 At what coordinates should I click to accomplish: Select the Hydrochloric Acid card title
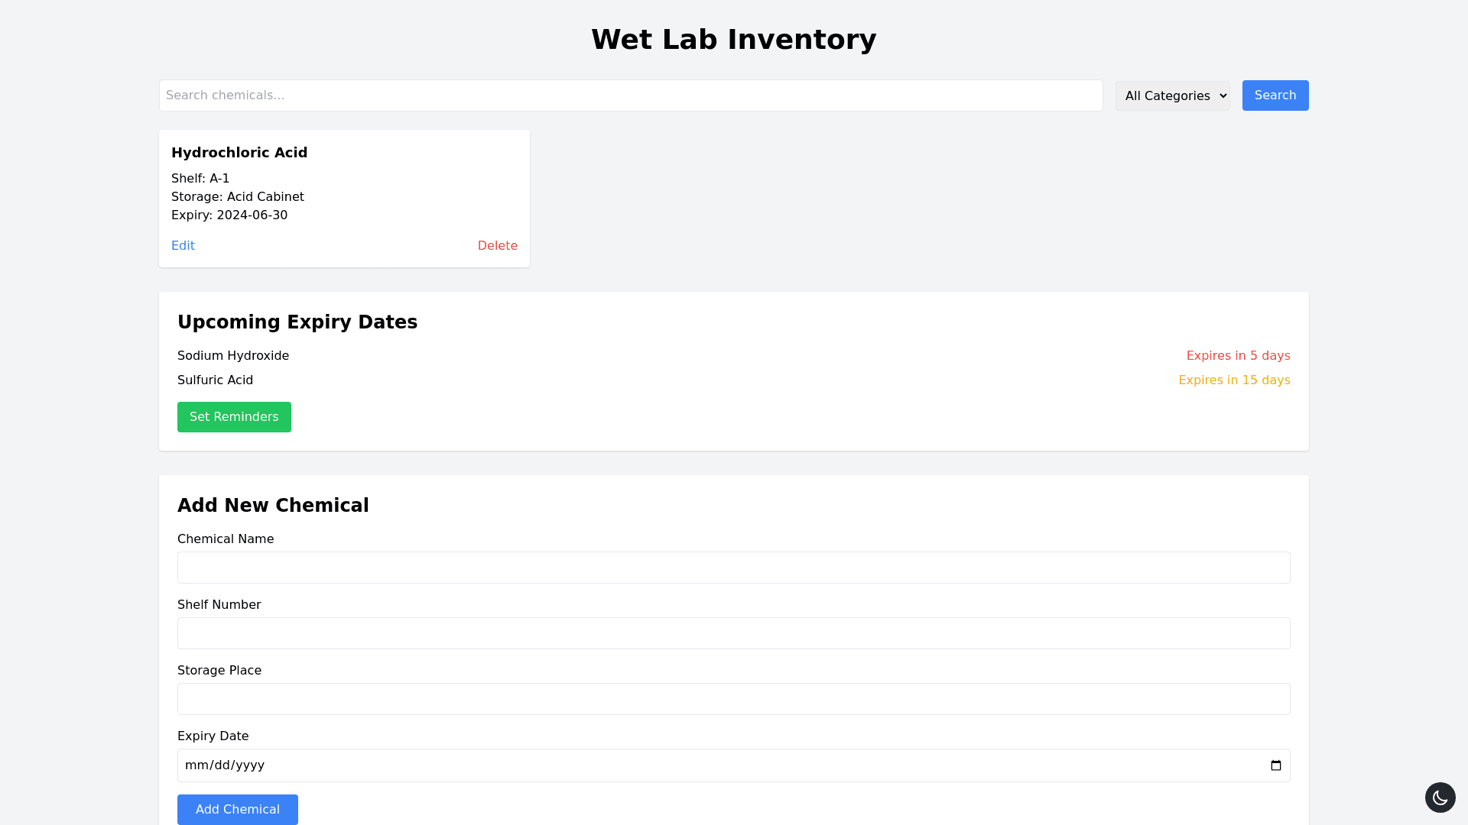pyautogui.click(x=239, y=153)
